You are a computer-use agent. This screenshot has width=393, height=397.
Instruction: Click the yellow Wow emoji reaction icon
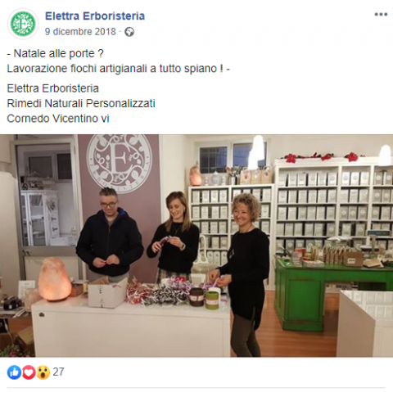[x=43, y=372]
